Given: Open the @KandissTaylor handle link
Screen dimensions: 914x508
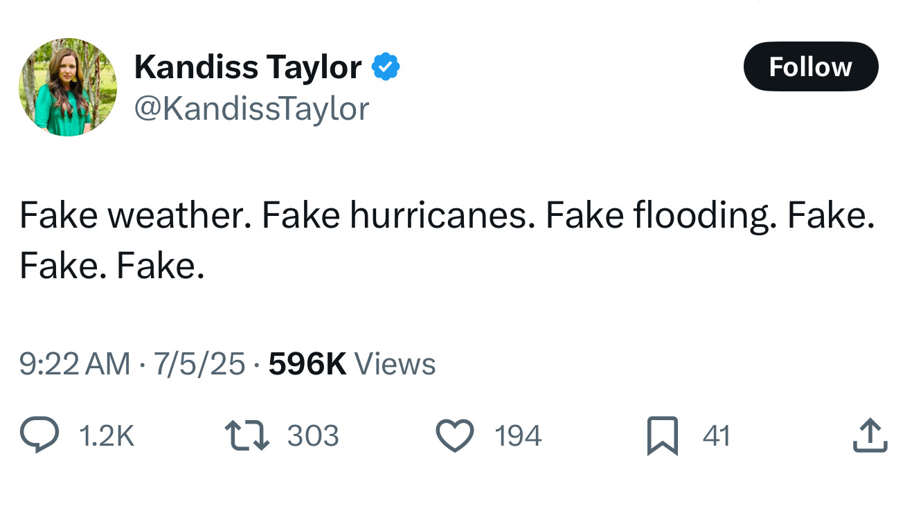Looking at the screenshot, I should (x=251, y=109).
